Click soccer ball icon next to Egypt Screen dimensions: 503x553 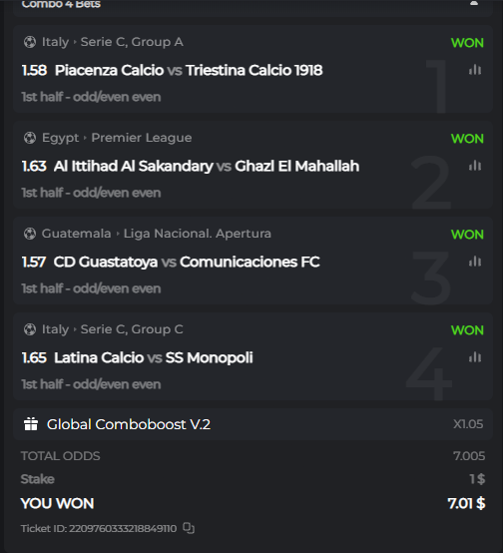[30, 138]
